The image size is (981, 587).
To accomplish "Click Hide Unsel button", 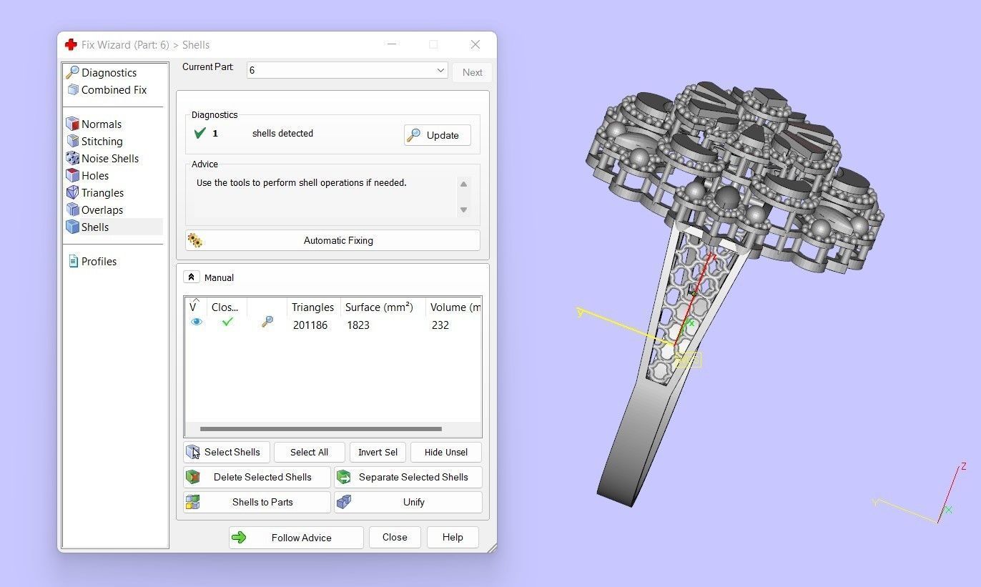I will pos(446,452).
